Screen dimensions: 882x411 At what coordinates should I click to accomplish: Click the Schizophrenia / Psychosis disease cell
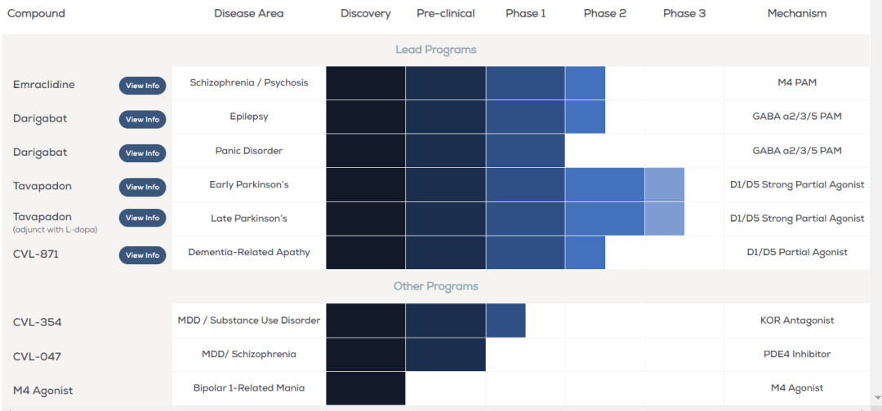248,83
